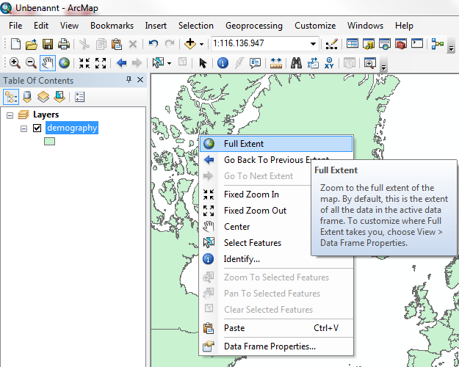
Task: Open a map with the Open folder icon
Action: [32, 44]
